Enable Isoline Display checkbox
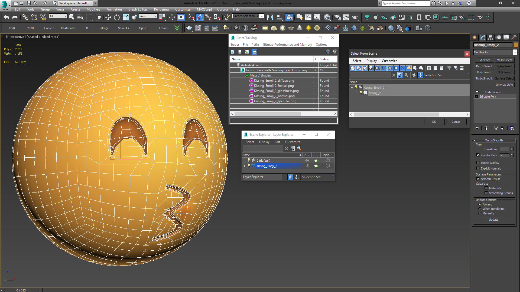 click(x=478, y=163)
